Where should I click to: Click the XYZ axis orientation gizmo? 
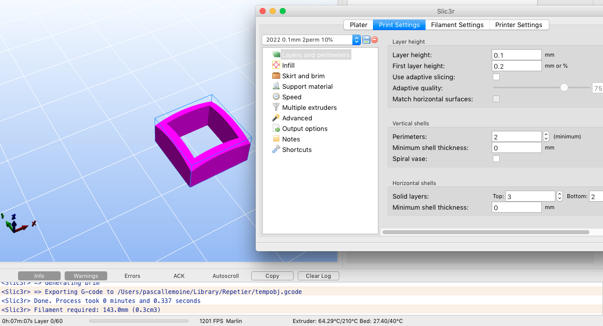pyautogui.click(x=18, y=223)
